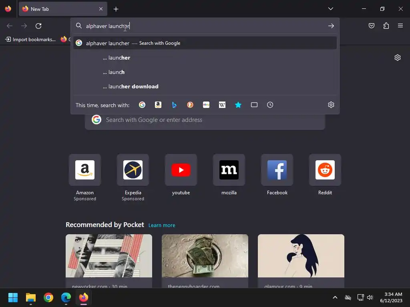This screenshot has height=307, width=410.
Task: Open the list all tabs dropdown
Action: point(330,9)
